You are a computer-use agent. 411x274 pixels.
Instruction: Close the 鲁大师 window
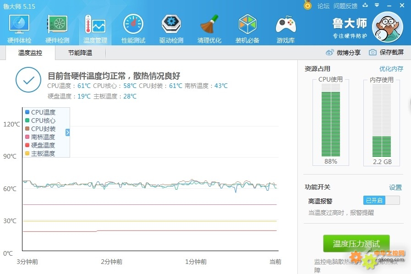click(402, 5)
